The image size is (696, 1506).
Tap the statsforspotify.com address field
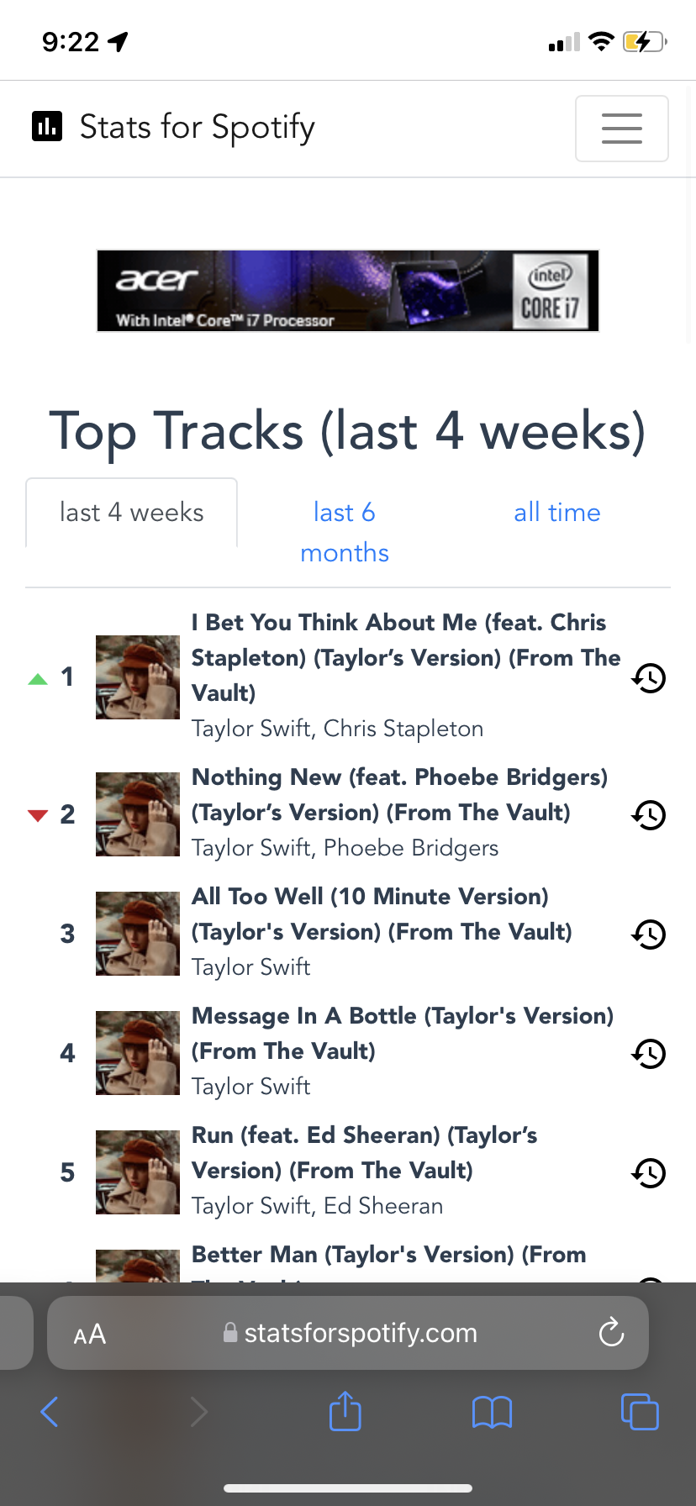pyautogui.click(x=360, y=1333)
